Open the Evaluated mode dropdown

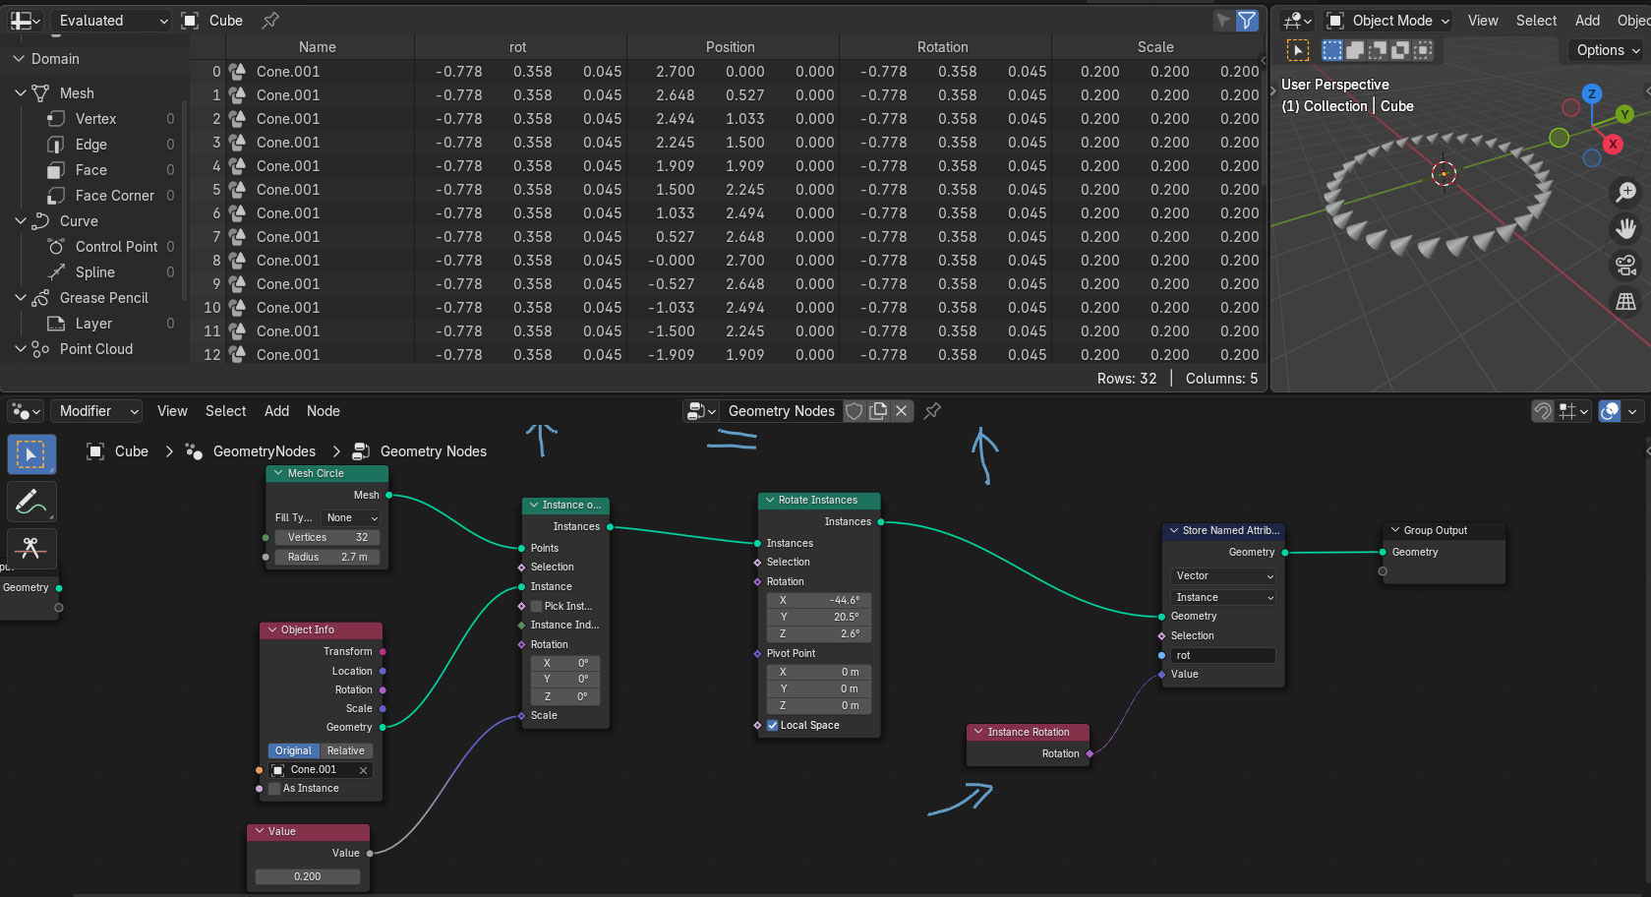pyautogui.click(x=111, y=21)
